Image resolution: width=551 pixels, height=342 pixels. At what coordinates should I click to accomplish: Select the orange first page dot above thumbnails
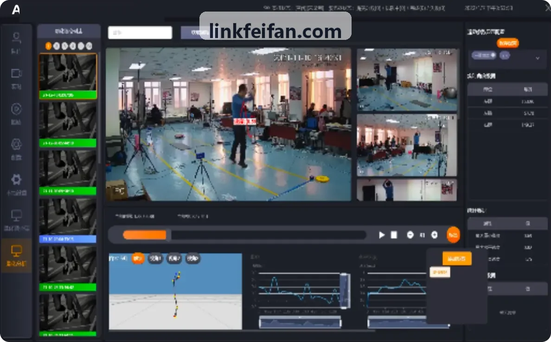click(x=49, y=46)
